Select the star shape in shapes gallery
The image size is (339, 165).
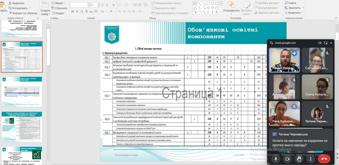(217, 12)
